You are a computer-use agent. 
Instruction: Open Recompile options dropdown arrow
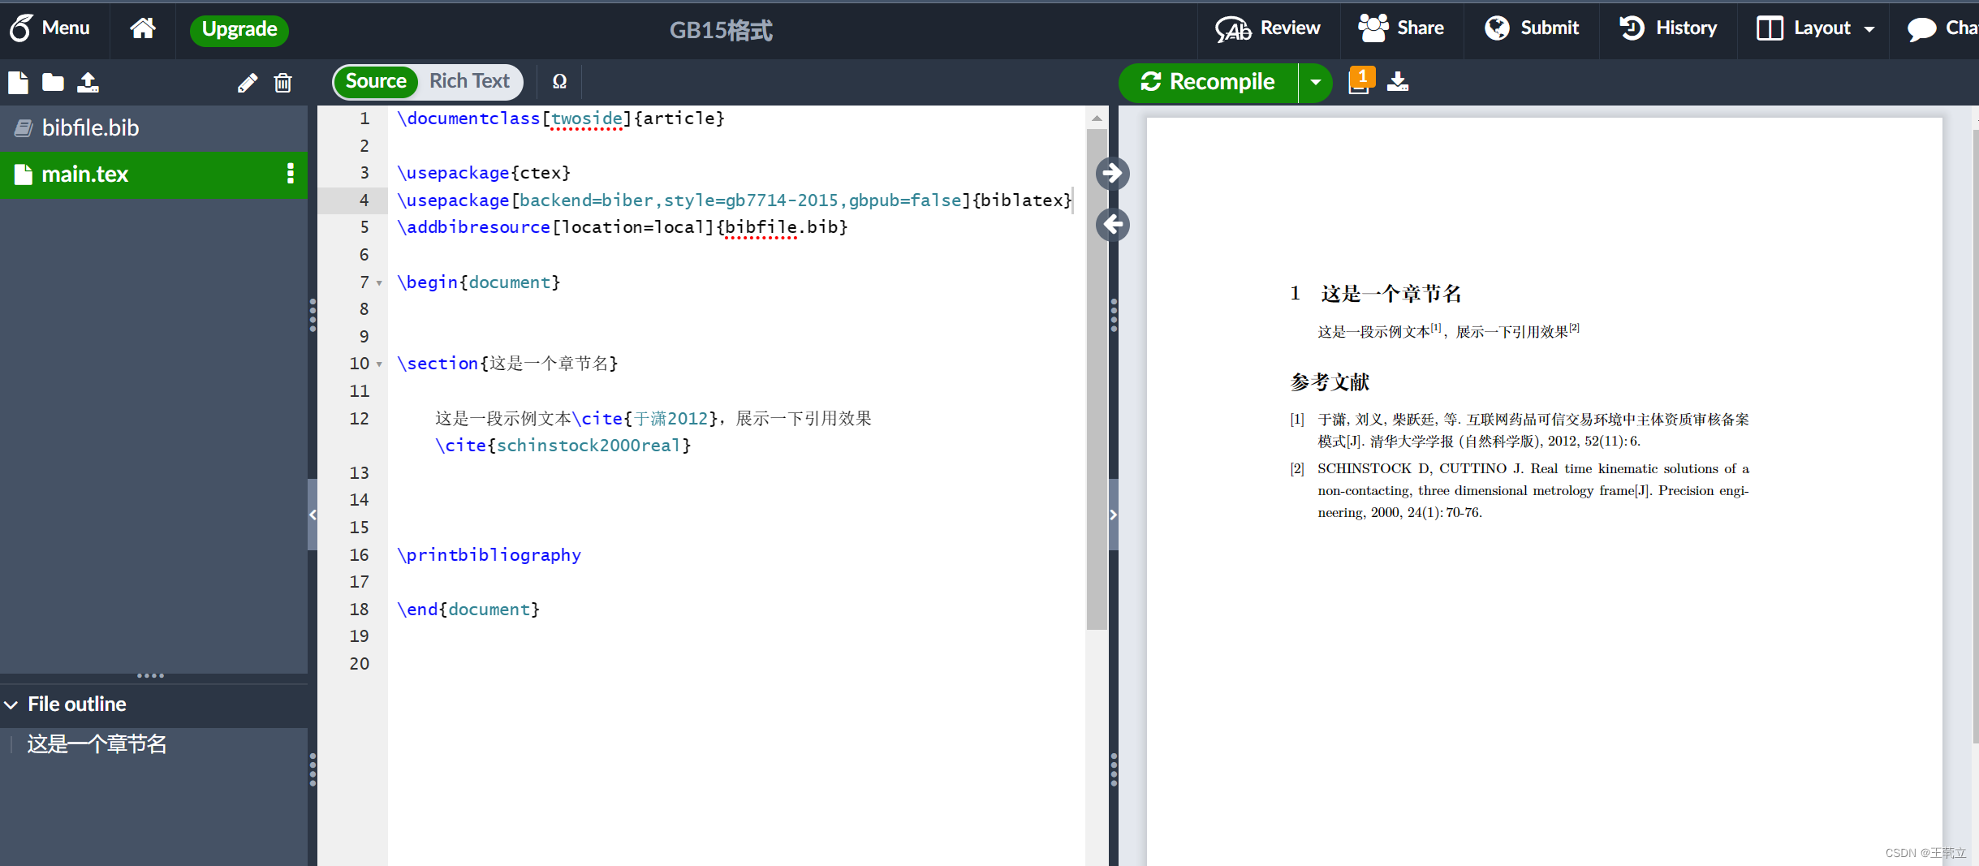click(x=1316, y=82)
